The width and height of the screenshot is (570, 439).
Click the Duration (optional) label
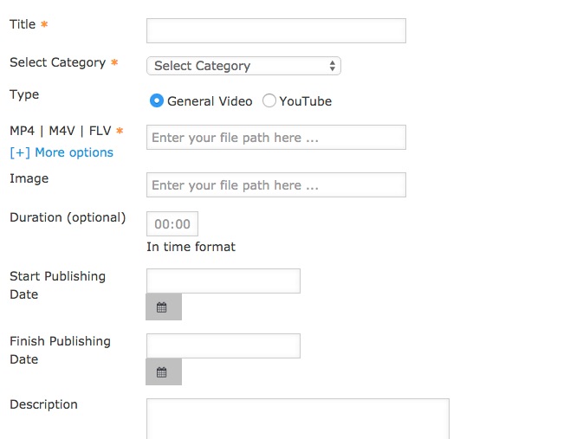68,217
